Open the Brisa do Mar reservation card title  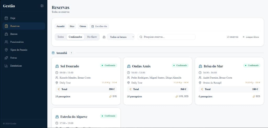213,66
